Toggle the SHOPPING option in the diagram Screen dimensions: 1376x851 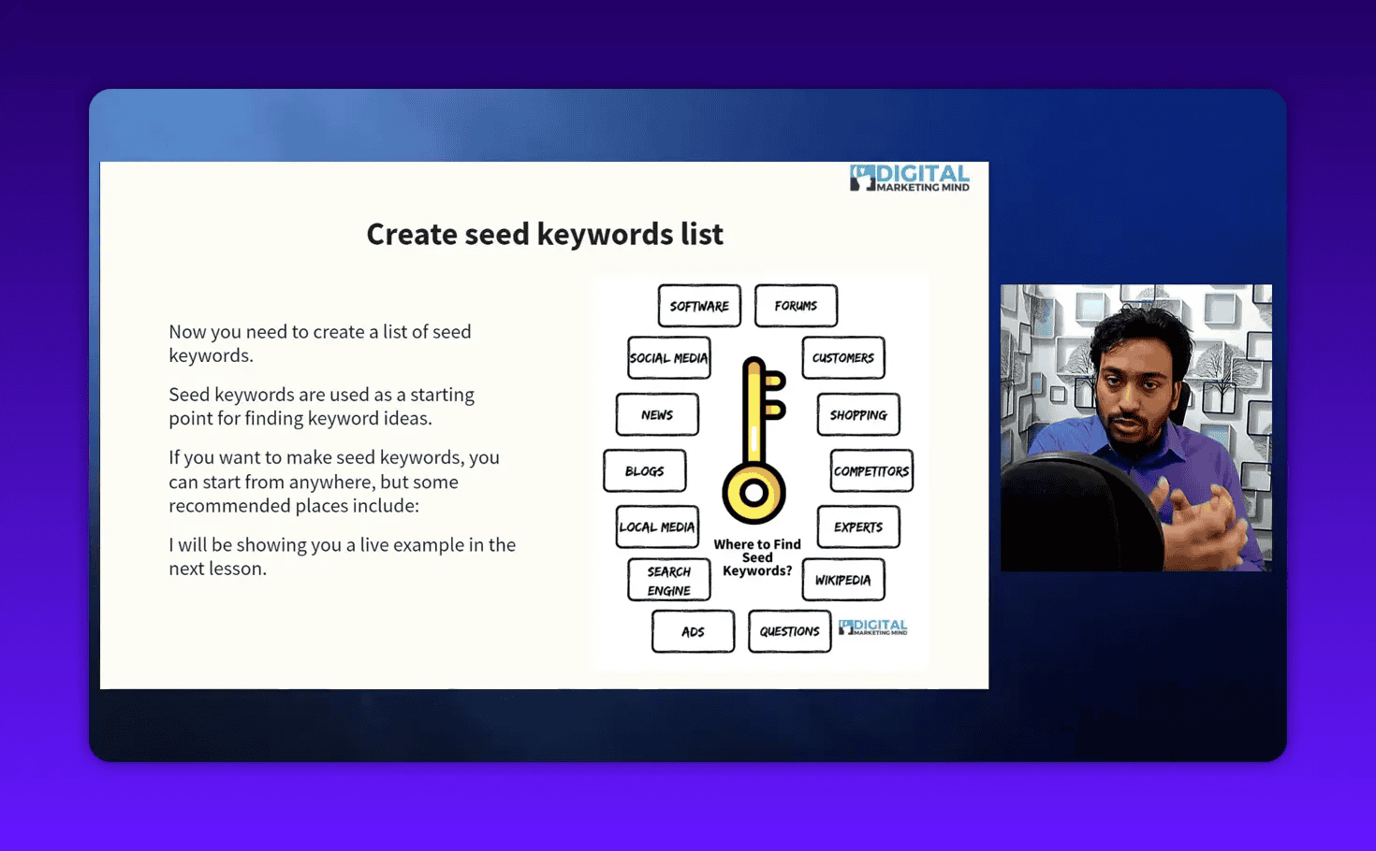click(x=857, y=414)
